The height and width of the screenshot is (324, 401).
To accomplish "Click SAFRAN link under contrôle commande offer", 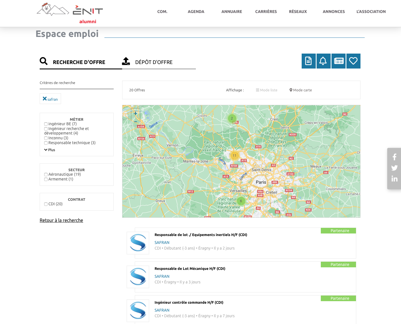I will coord(162,310).
